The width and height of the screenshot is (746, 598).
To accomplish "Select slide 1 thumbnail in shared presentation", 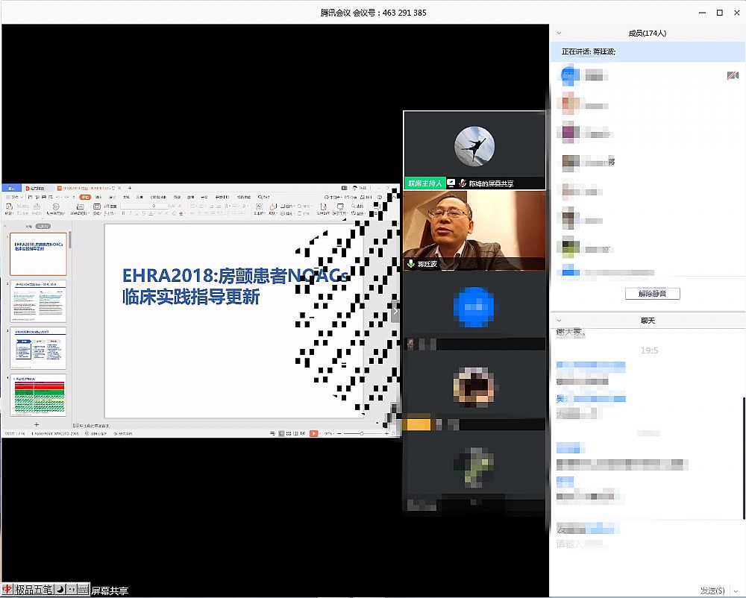I will (38, 254).
